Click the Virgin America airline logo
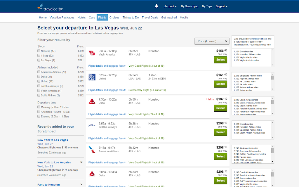 (92, 53)
